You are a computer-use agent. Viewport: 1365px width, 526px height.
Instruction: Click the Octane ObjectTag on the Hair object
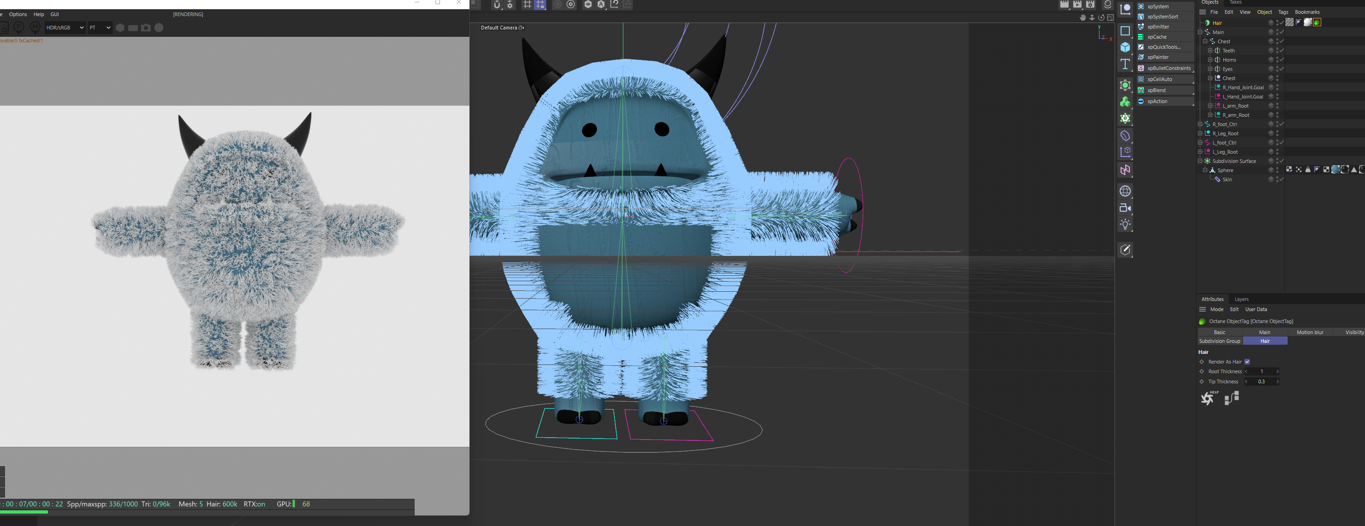click(1317, 22)
